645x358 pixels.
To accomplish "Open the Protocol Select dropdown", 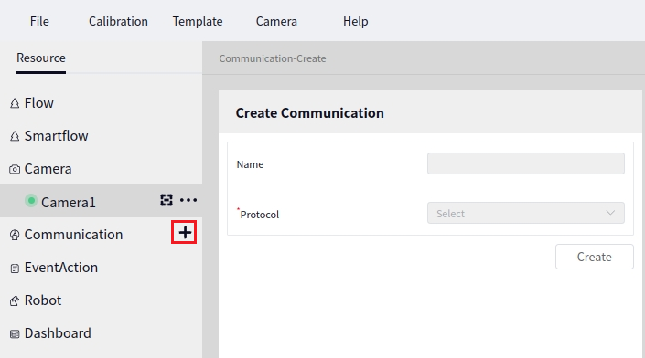I will tap(526, 213).
